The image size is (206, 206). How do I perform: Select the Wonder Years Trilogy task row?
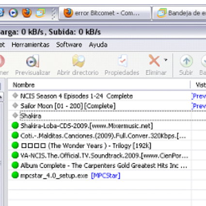[107, 146]
